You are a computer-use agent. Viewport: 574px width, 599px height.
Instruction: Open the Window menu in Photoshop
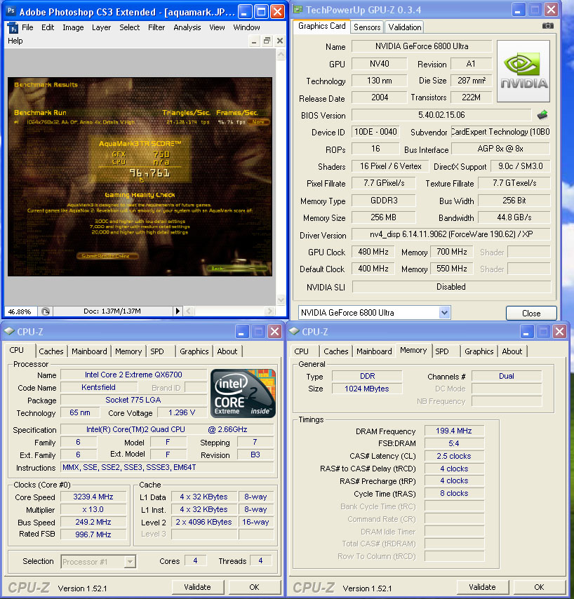pyautogui.click(x=246, y=27)
